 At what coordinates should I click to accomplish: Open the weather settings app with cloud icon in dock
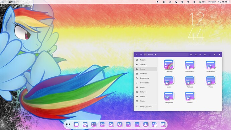pyautogui.click(x=146, y=125)
